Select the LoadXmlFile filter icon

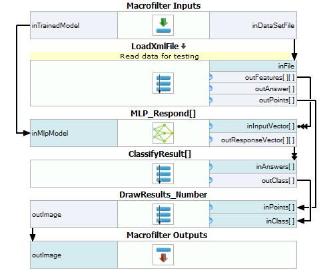coord(163,83)
